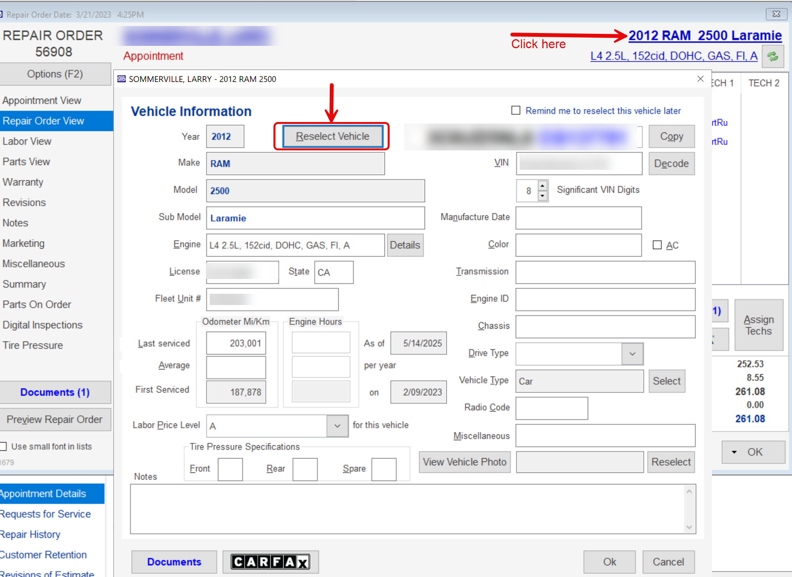This screenshot has height=577, width=792.
Task: Click the L4 2.5L engine link
Action: [x=674, y=56]
